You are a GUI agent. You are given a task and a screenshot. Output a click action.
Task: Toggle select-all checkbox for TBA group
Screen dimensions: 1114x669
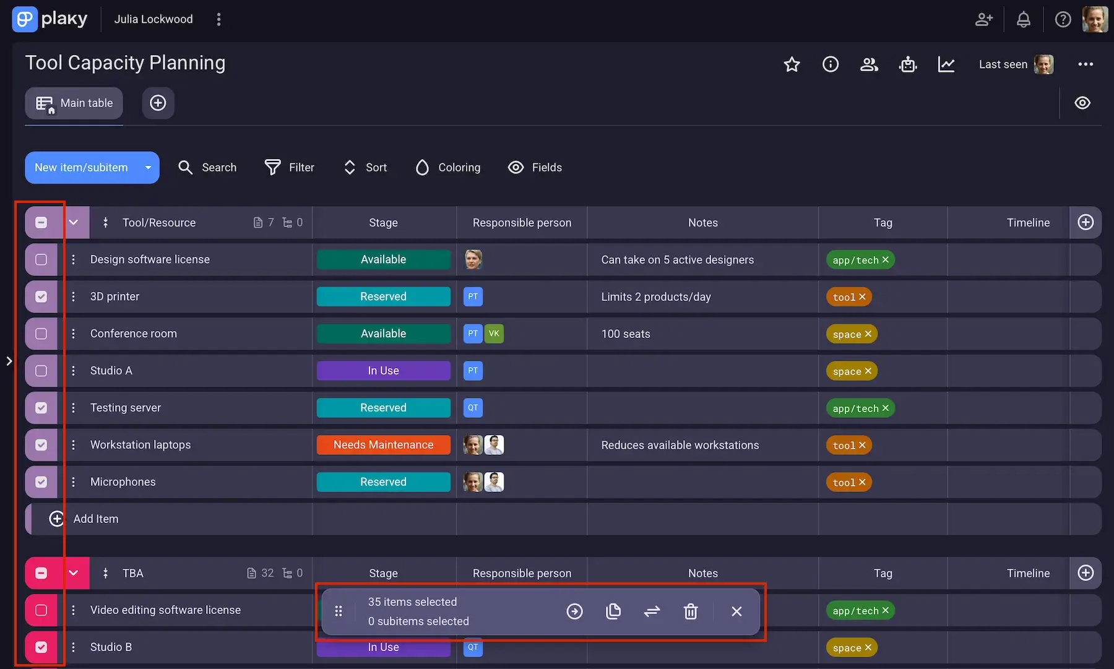click(41, 573)
